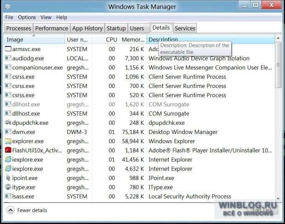Viewport: 285px width, 224px height.
Task: Open the File menu
Action: coord(9,17)
